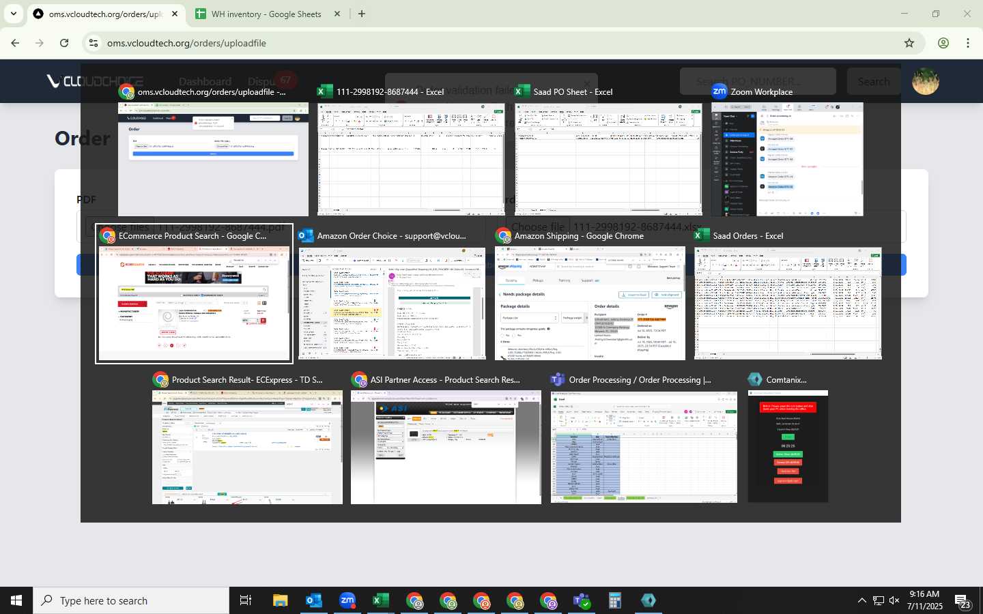Image resolution: width=983 pixels, height=614 pixels.
Task: Bookmark this page with the star icon
Action: click(x=909, y=43)
